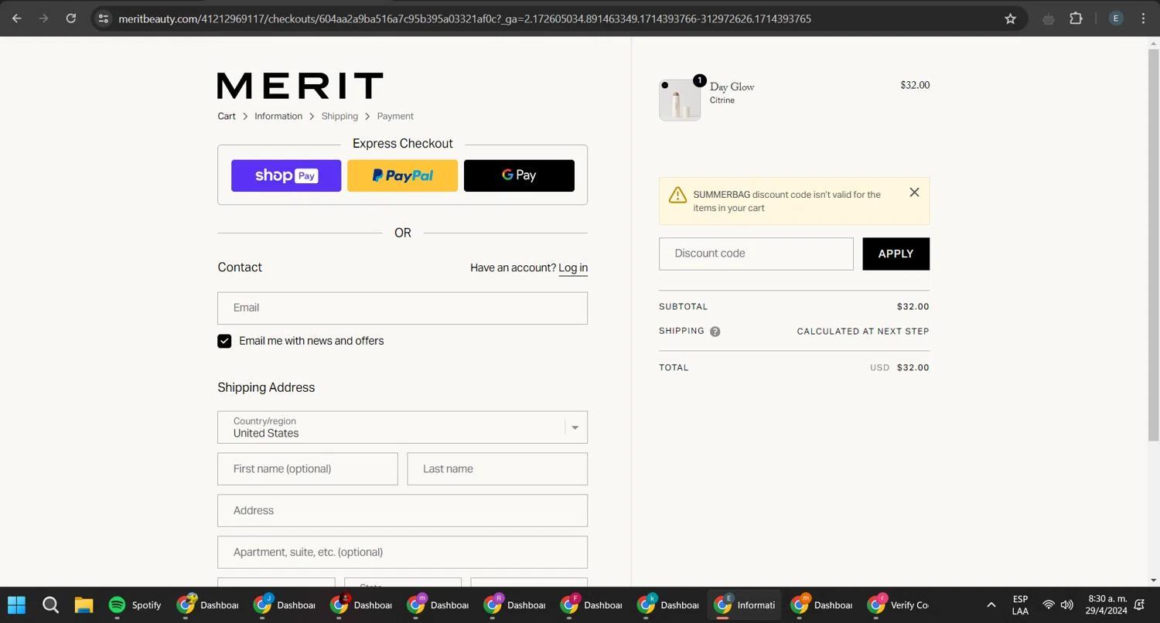This screenshot has height=623, width=1160.
Task: Open the Chrome three-dot menu
Action: (1143, 19)
